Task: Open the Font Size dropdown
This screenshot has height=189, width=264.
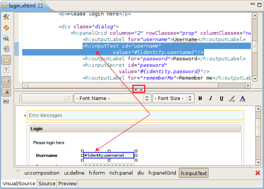Action: (173, 99)
